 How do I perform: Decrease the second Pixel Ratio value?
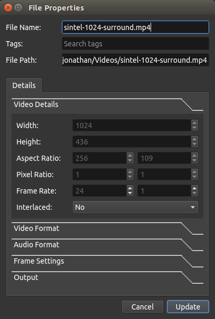pyautogui.click(x=194, y=177)
